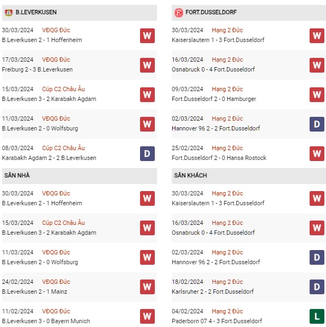
Task: Click Hạng 2 Đức link dated 09/03/2024
Action: coord(228,89)
